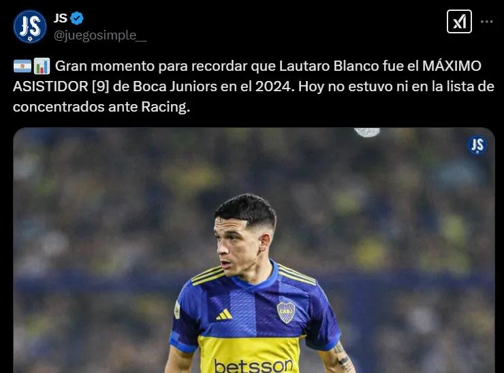Screen dimensions: 504x373
Task: Click the bracketed number [9] in the post
Action: tap(101, 86)
